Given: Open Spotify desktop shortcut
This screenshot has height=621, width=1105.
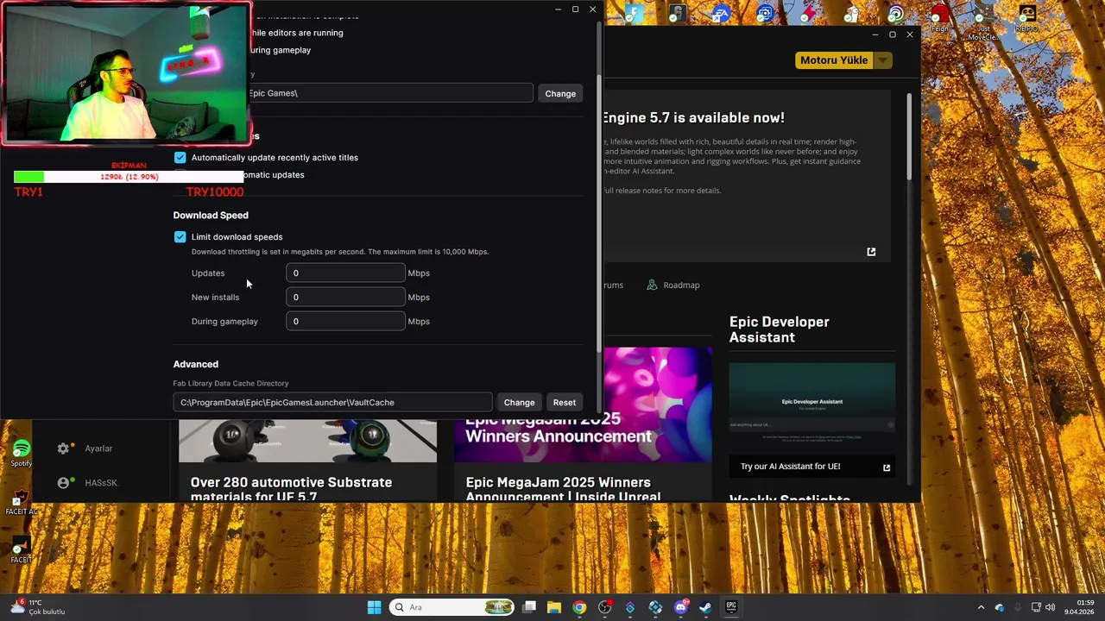Looking at the screenshot, I should pos(22,453).
